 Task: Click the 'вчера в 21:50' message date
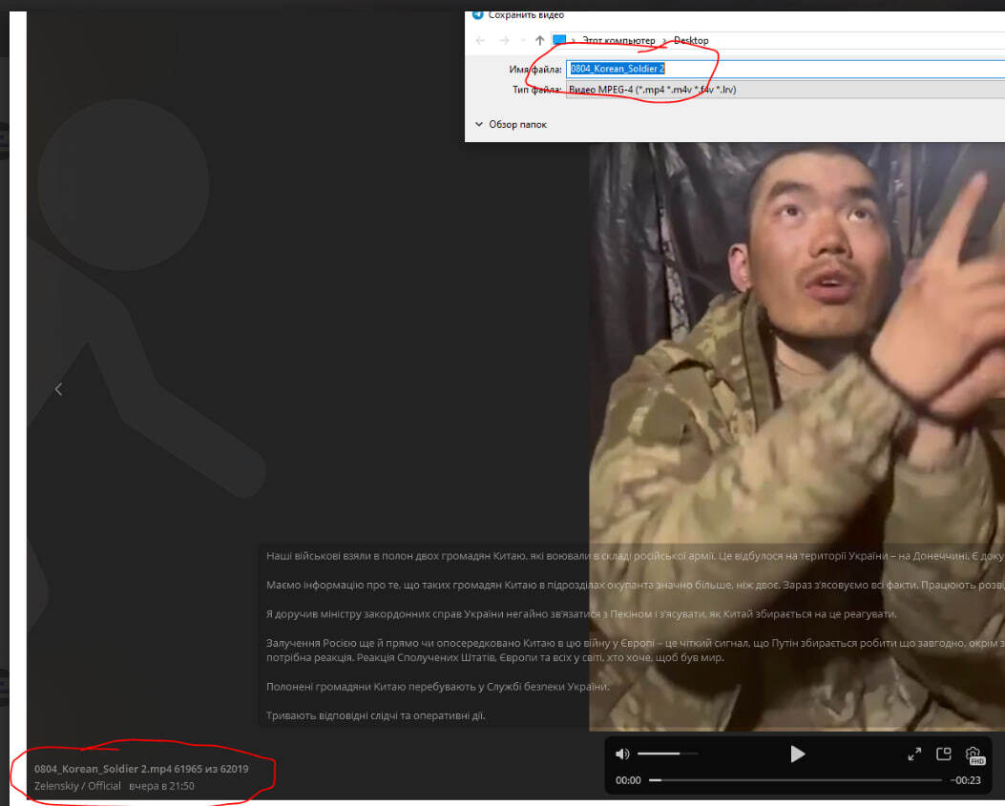[162, 786]
